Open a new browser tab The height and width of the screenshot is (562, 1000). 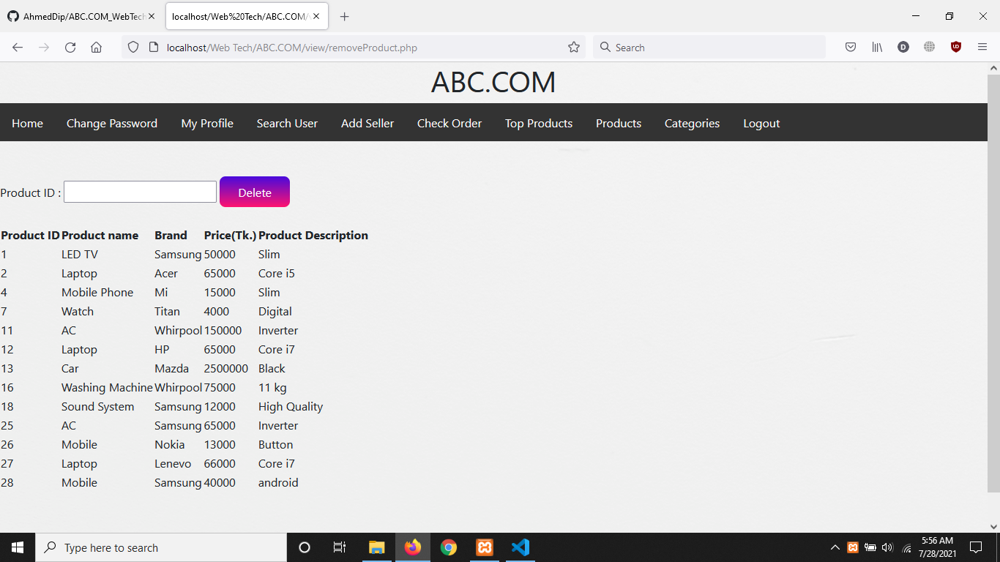[x=344, y=16]
